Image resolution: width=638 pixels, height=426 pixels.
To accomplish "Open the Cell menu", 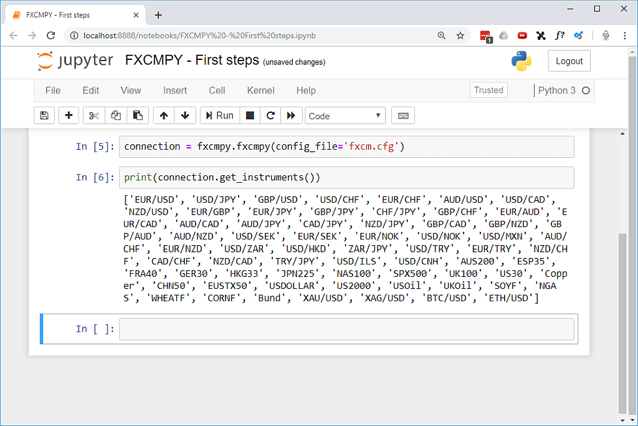I will tap(217, 90).
